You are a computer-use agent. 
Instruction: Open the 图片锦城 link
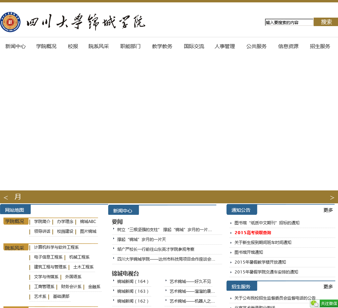(x=88, y=231)
